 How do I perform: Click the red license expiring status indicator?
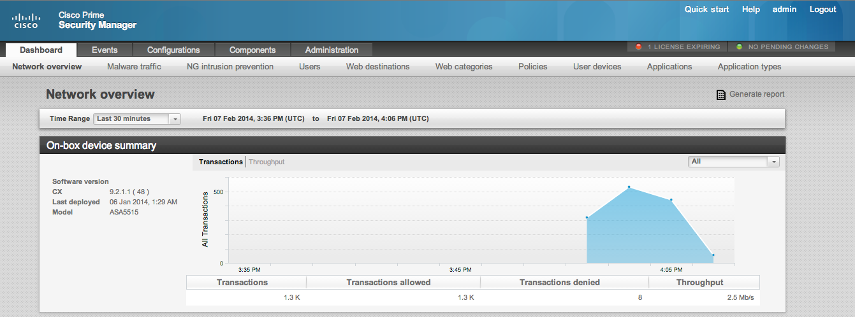click(x=639, y=47)
